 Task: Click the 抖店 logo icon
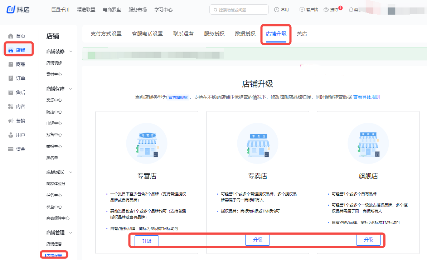(10, 10)
